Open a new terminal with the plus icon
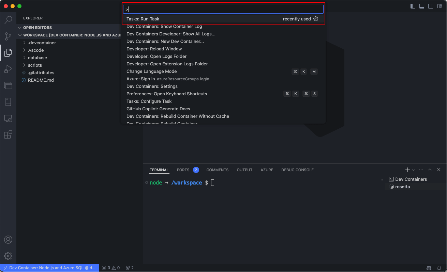 point(407,170)
